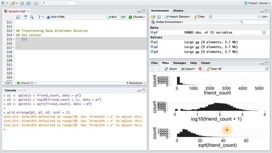
Task: Run spell check on the document
Action: pos(25,17)
